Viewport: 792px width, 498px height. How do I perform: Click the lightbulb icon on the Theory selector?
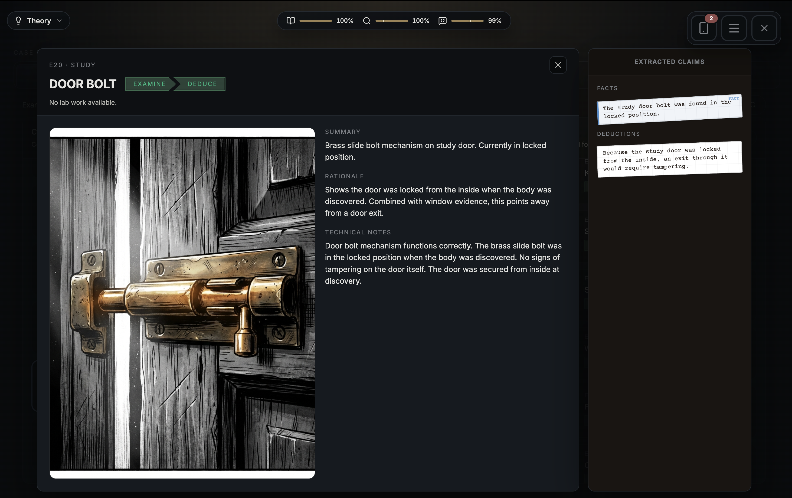pyautogui.click(x=18, y=20)
